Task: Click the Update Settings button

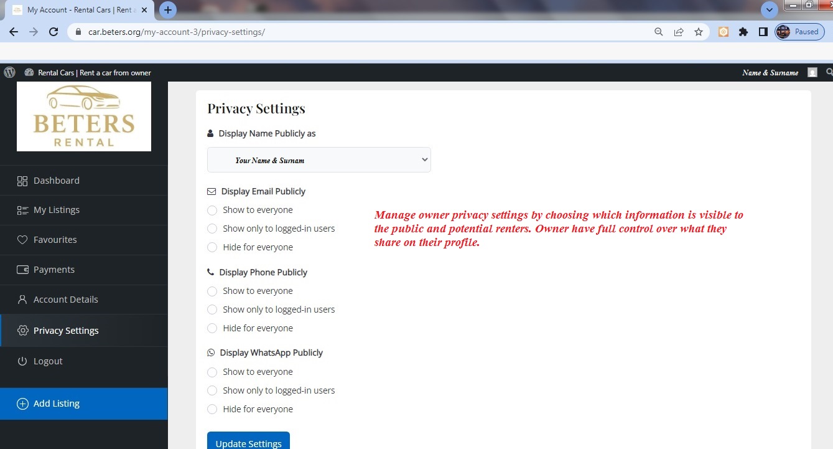Action: pos(248,441)
